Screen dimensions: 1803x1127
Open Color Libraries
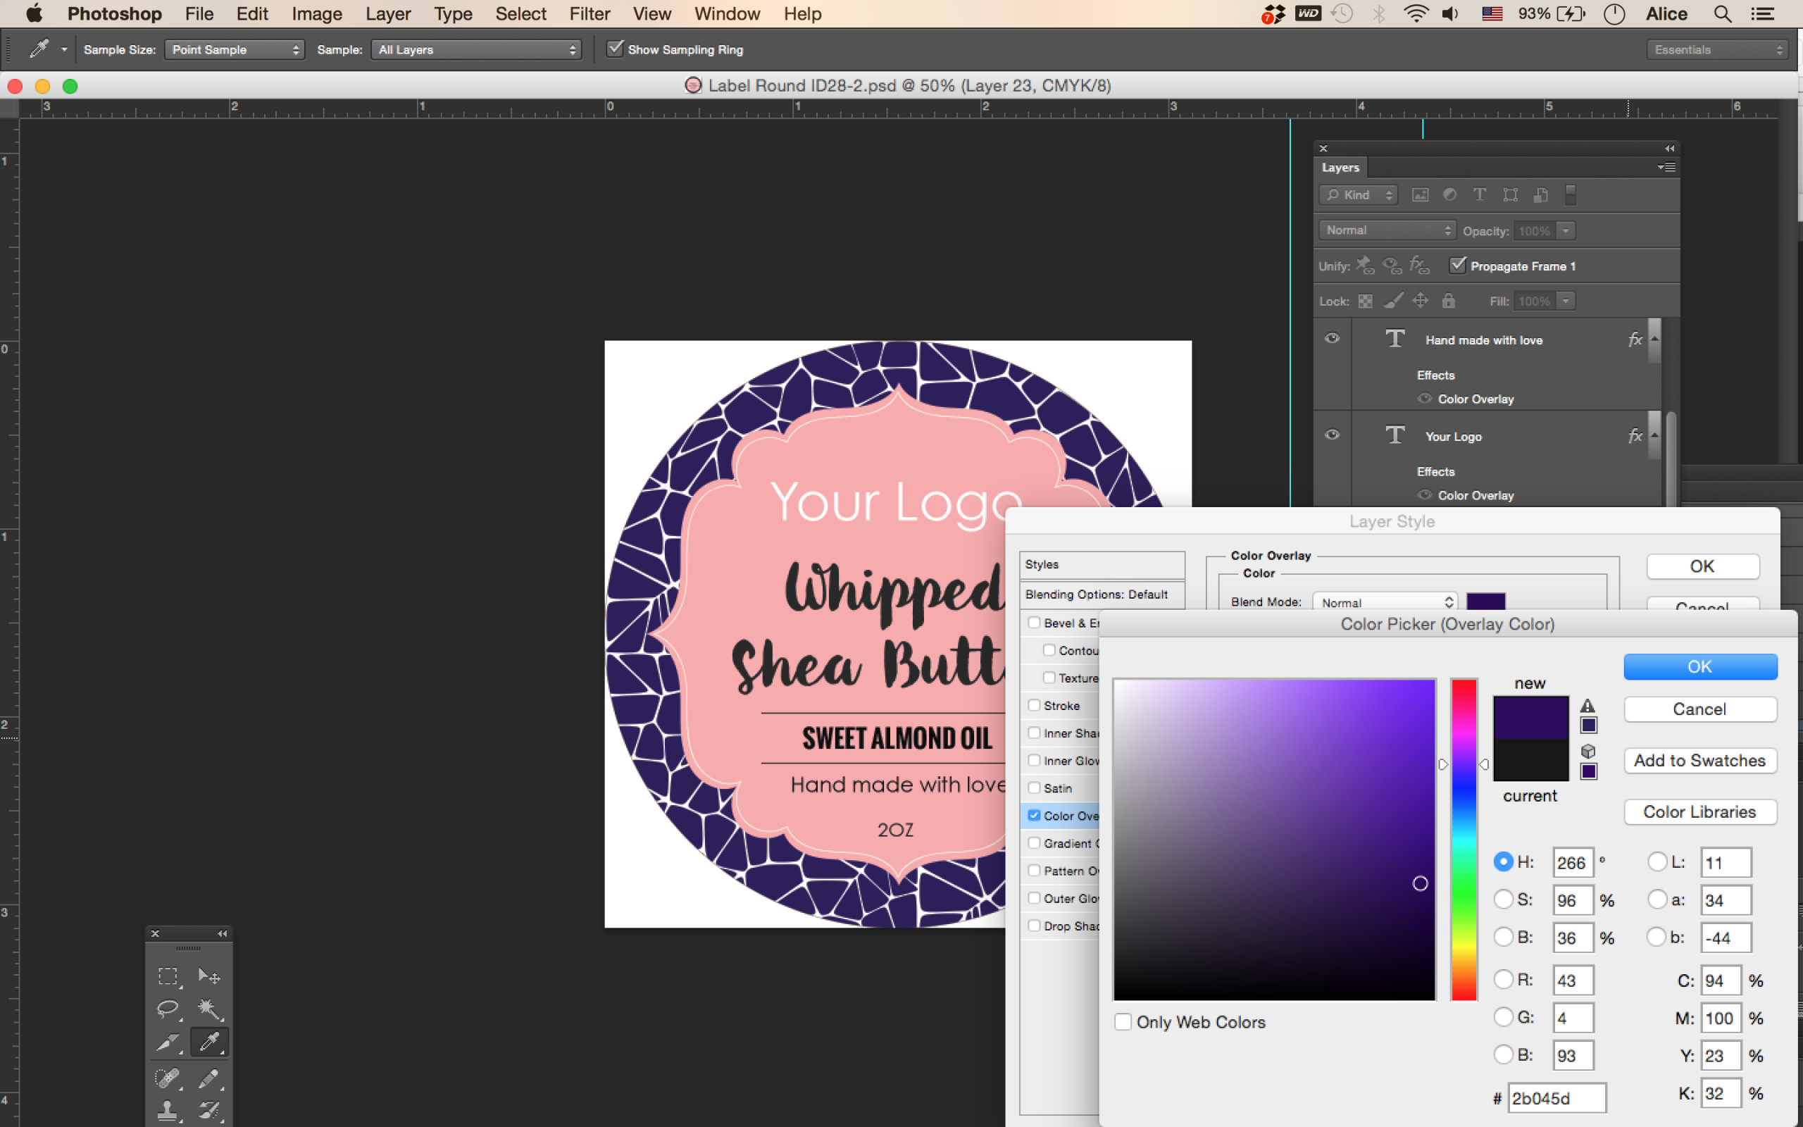1700,811
